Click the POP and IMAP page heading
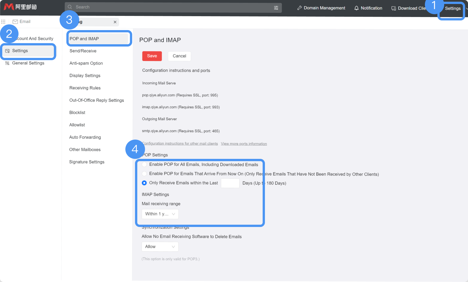468x282 pixels. click(x=160, y=40)
